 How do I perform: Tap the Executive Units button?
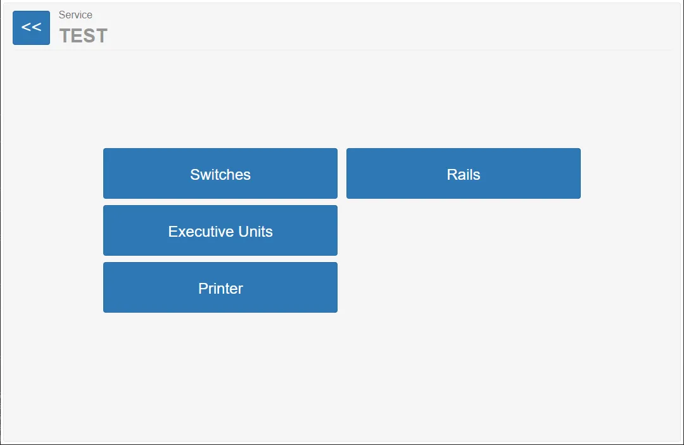click(220, 230)
